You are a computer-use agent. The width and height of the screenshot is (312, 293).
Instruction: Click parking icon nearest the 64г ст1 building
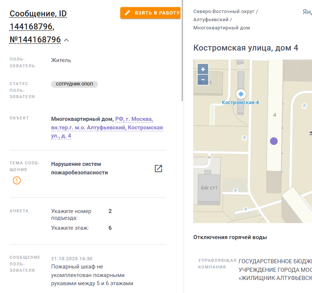(x=235, y=191)
